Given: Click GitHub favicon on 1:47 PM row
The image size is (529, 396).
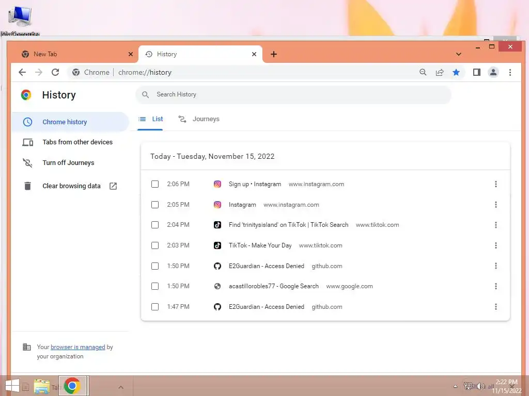Looking at the screenshot, I should click(217, 306).
